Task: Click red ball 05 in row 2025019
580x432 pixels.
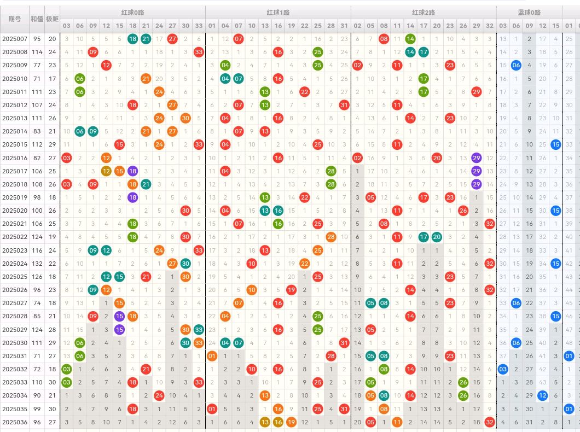Action: click(x=370, y=197)
